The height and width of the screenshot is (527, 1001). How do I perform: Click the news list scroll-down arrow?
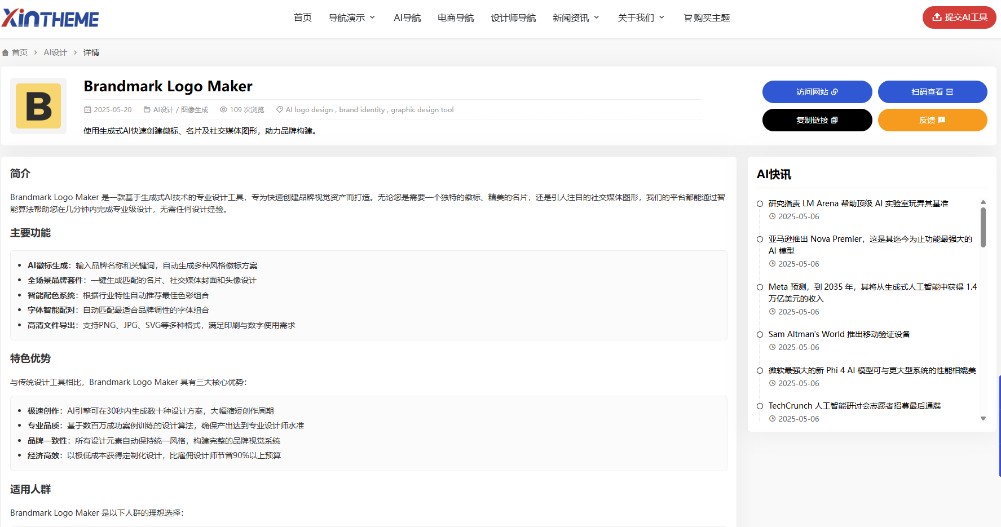(x=983, y=419)
